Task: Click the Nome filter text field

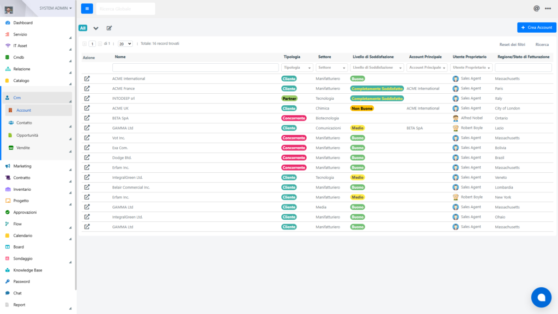Action: pyautogui.click(x=196, y=68)
